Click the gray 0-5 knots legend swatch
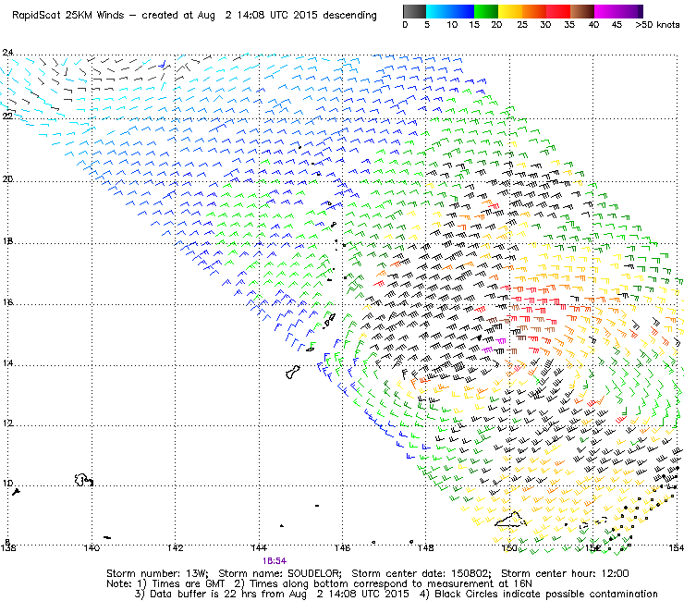Screen dimensions: 684x601 tap(414, 11)
